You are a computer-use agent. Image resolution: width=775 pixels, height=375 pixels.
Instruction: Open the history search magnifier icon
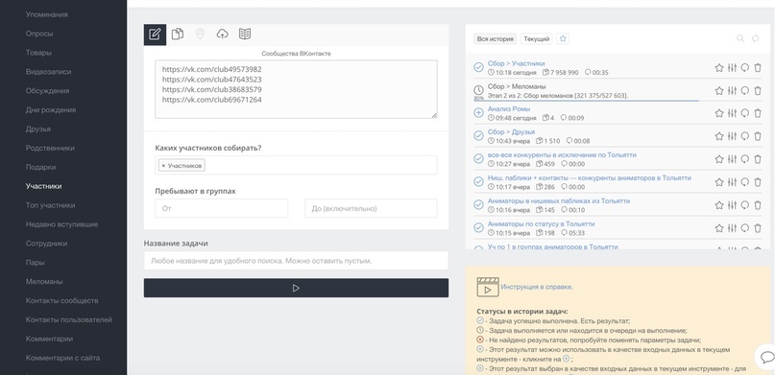coord(740,38)
